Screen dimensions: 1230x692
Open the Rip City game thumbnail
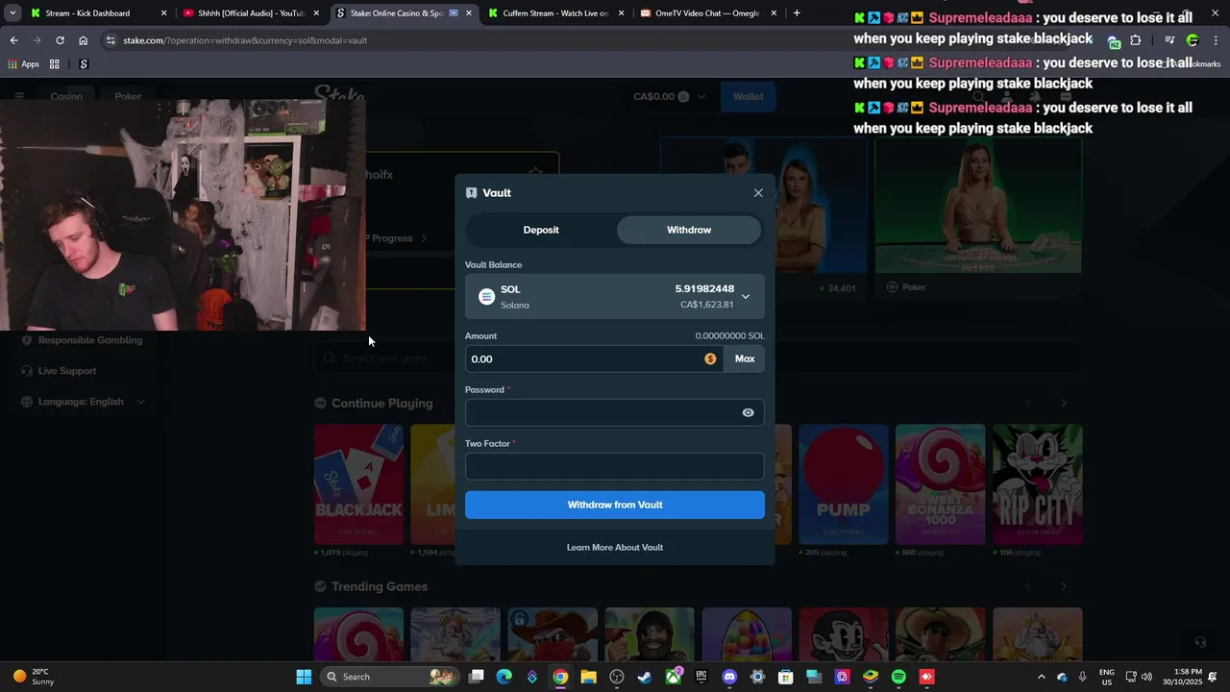coord(1037,484)
